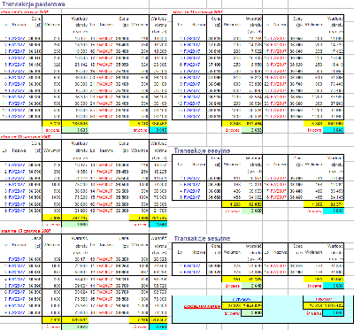Select cyan average cell in the summary box
Image resolution: width=354 pixels, height=330 pixels.
(x=334, y=313)
